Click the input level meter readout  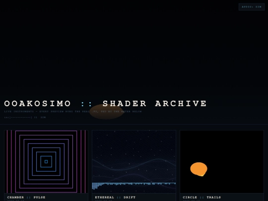pos(25,117)
